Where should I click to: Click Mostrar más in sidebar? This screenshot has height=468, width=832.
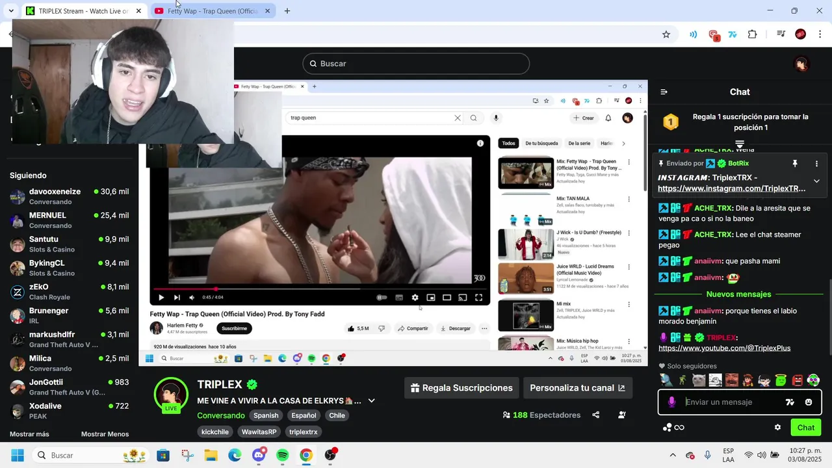coord(29,434)
